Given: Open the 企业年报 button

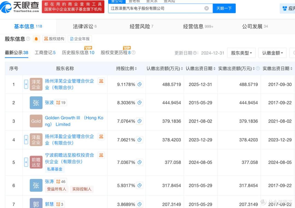Looking at the screenshot, I should point(80,39).
